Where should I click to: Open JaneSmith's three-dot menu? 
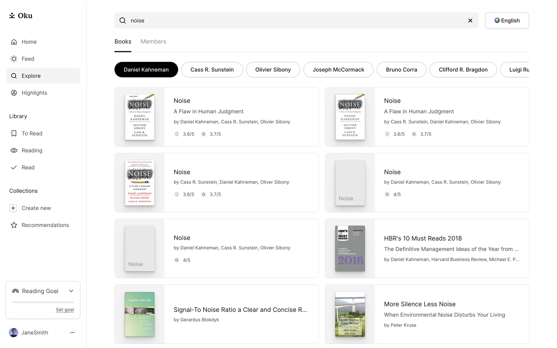pos(72,333)
